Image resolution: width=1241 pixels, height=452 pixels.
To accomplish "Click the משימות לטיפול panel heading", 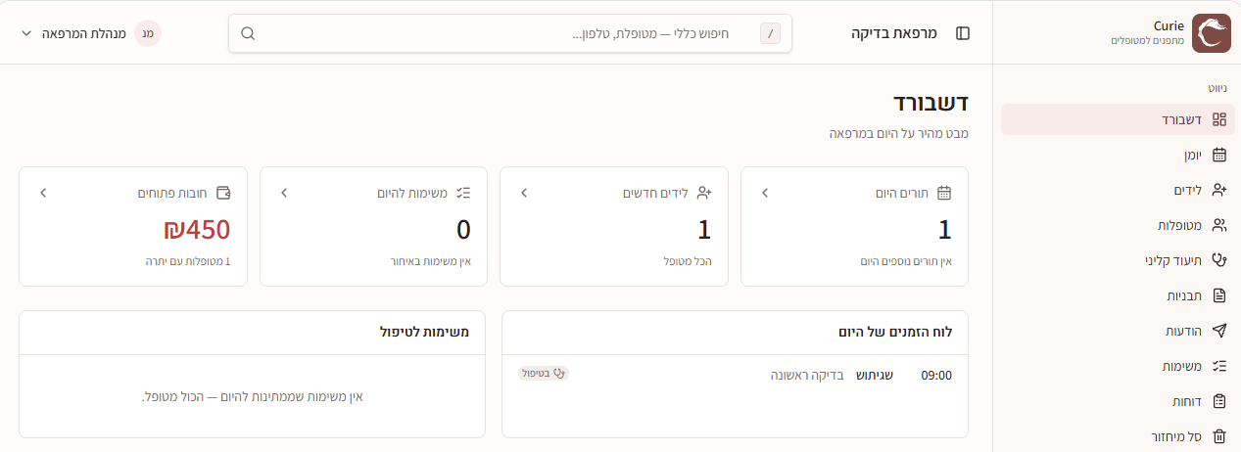I will click(425, 333).
